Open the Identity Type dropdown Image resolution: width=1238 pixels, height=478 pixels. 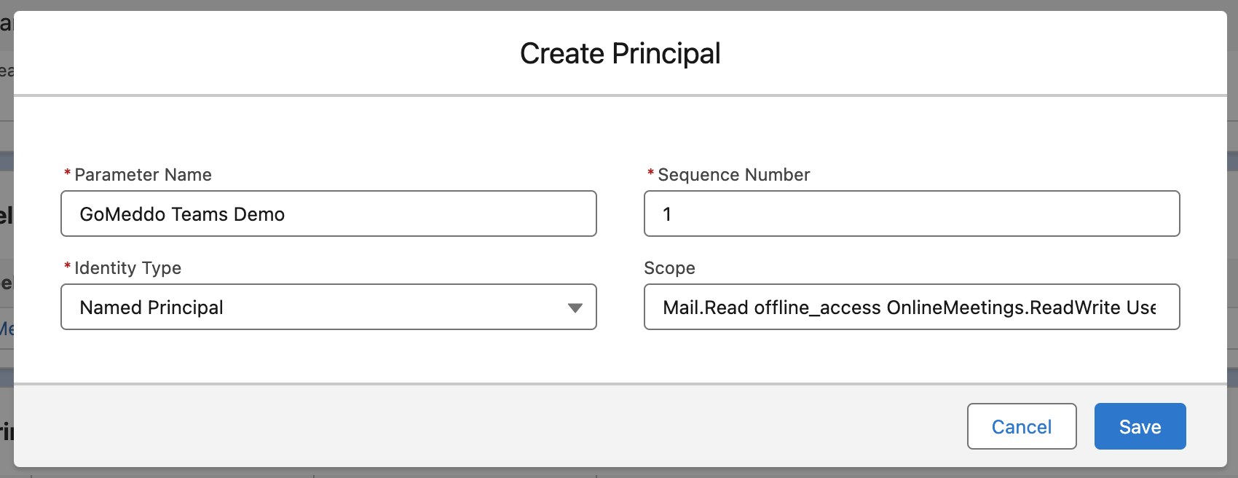click(x=328, y=307)
